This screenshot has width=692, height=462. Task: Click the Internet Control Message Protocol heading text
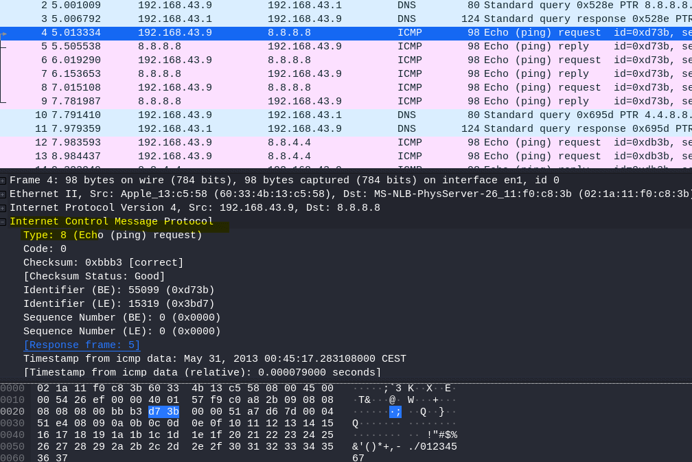pos(111,222)
